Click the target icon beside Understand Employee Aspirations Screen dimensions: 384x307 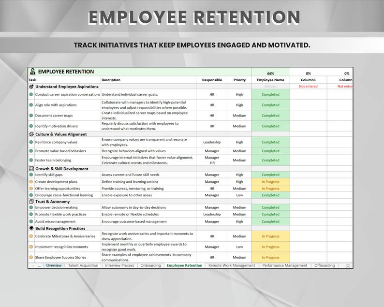point(31,87)
